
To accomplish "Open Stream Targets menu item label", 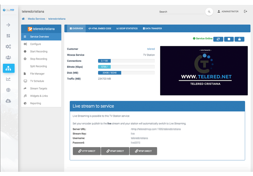I will pyautogui.click(x=39, y=88).
